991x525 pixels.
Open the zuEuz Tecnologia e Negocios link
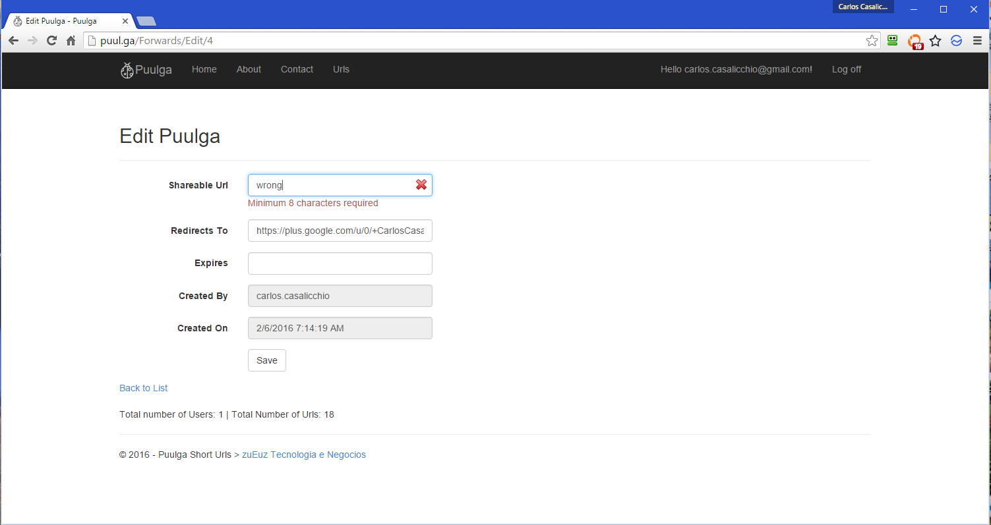303,455
